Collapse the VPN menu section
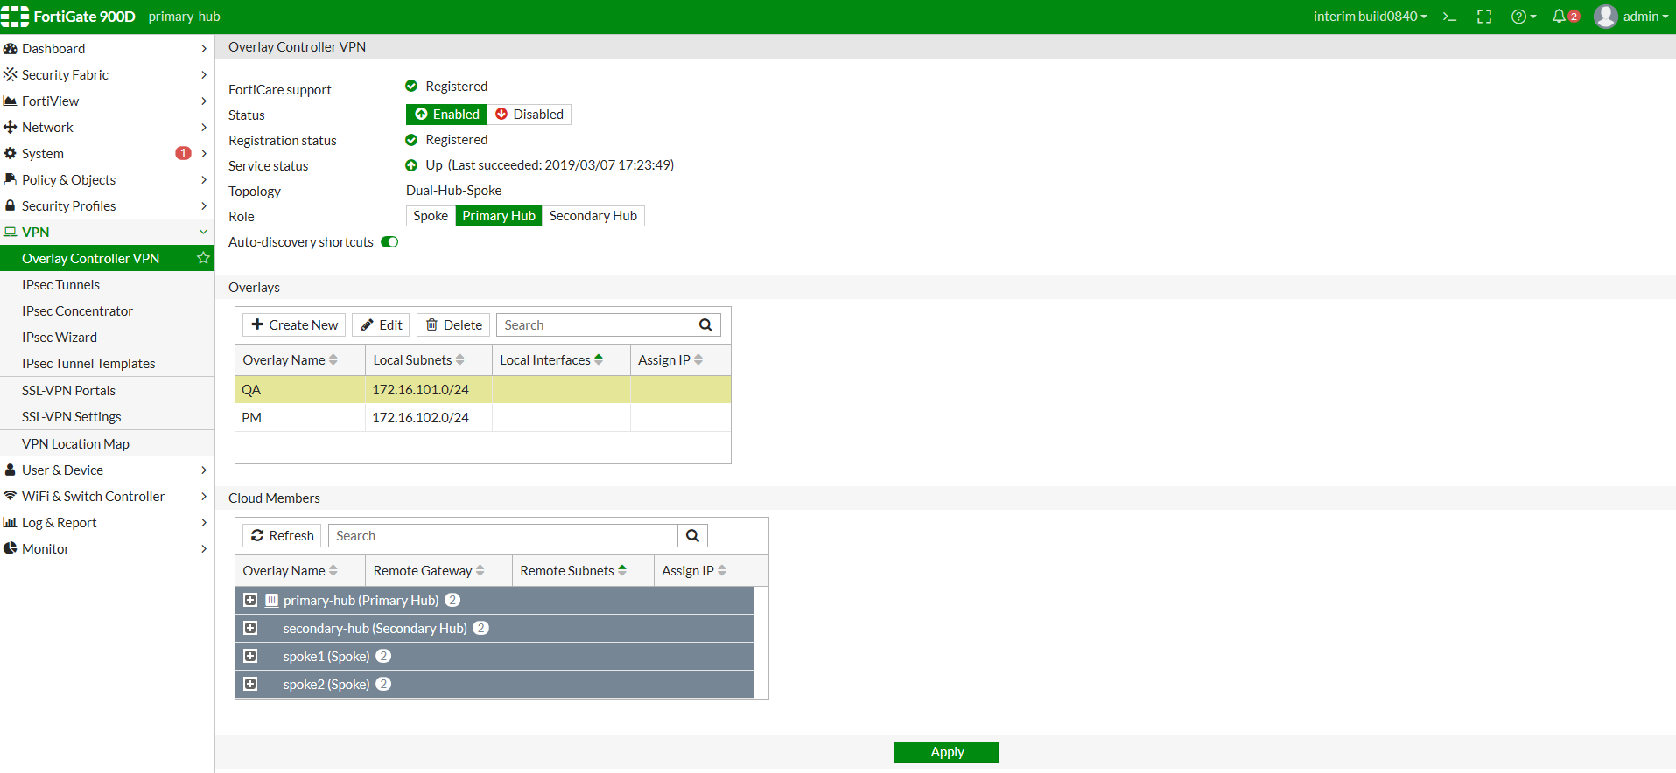1676x773 pixels. coord(203,232)
